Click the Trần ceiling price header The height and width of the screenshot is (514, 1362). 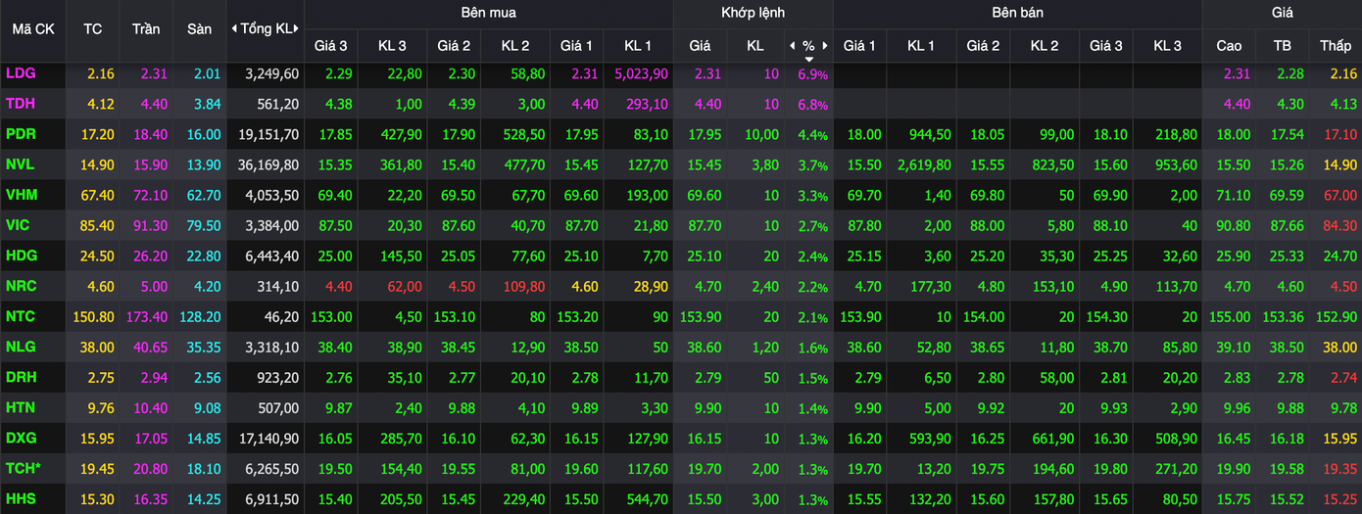146,29
